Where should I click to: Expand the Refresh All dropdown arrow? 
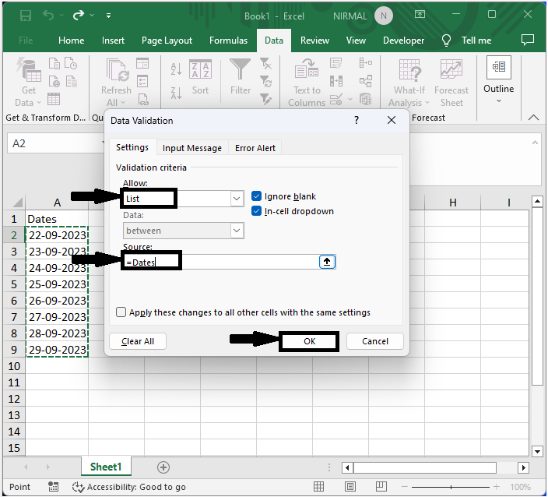coord(123,103)
